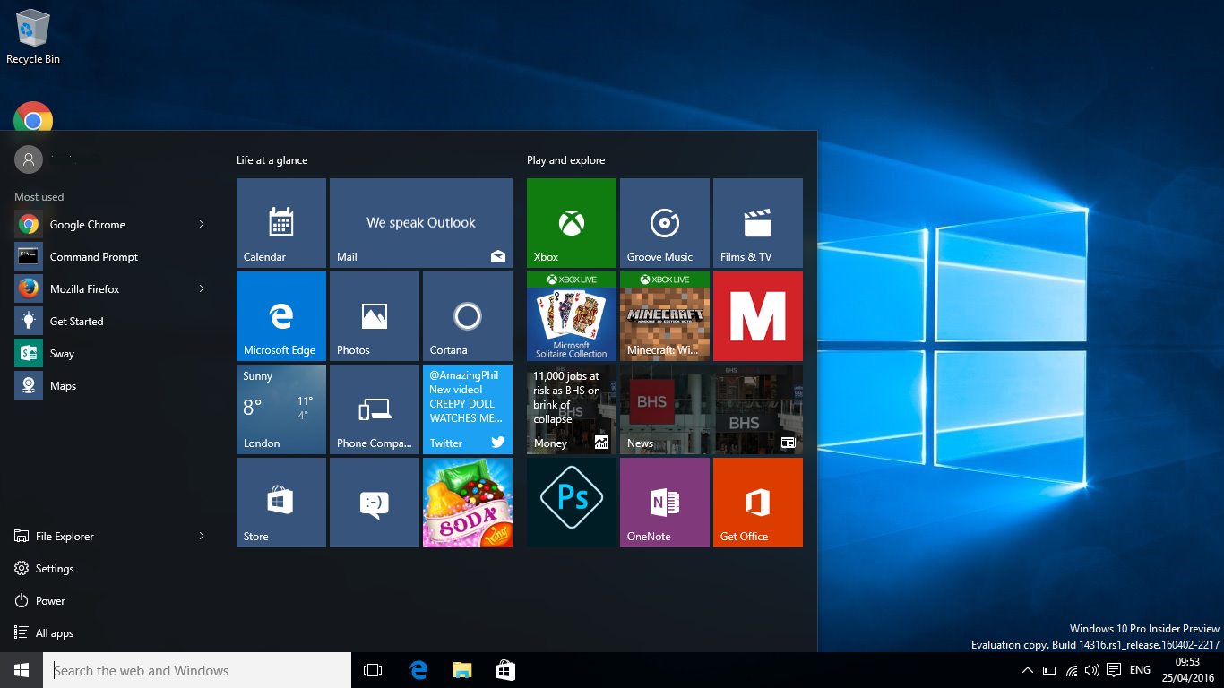Viewport: 1224px width, 688px height.
Task: Expand the Mozilla Firefox jump list arrow
Action: [x=202, y=288]
